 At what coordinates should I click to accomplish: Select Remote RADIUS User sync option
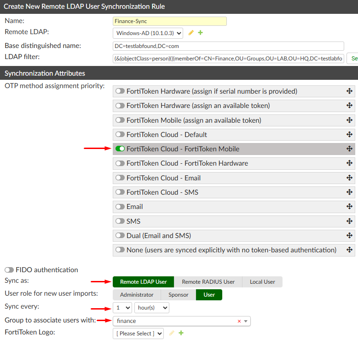click(208, 282)
